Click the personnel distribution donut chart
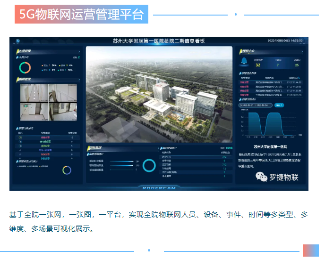The height and width of the screenshot is (267, 325). click(x=24, y=67)
